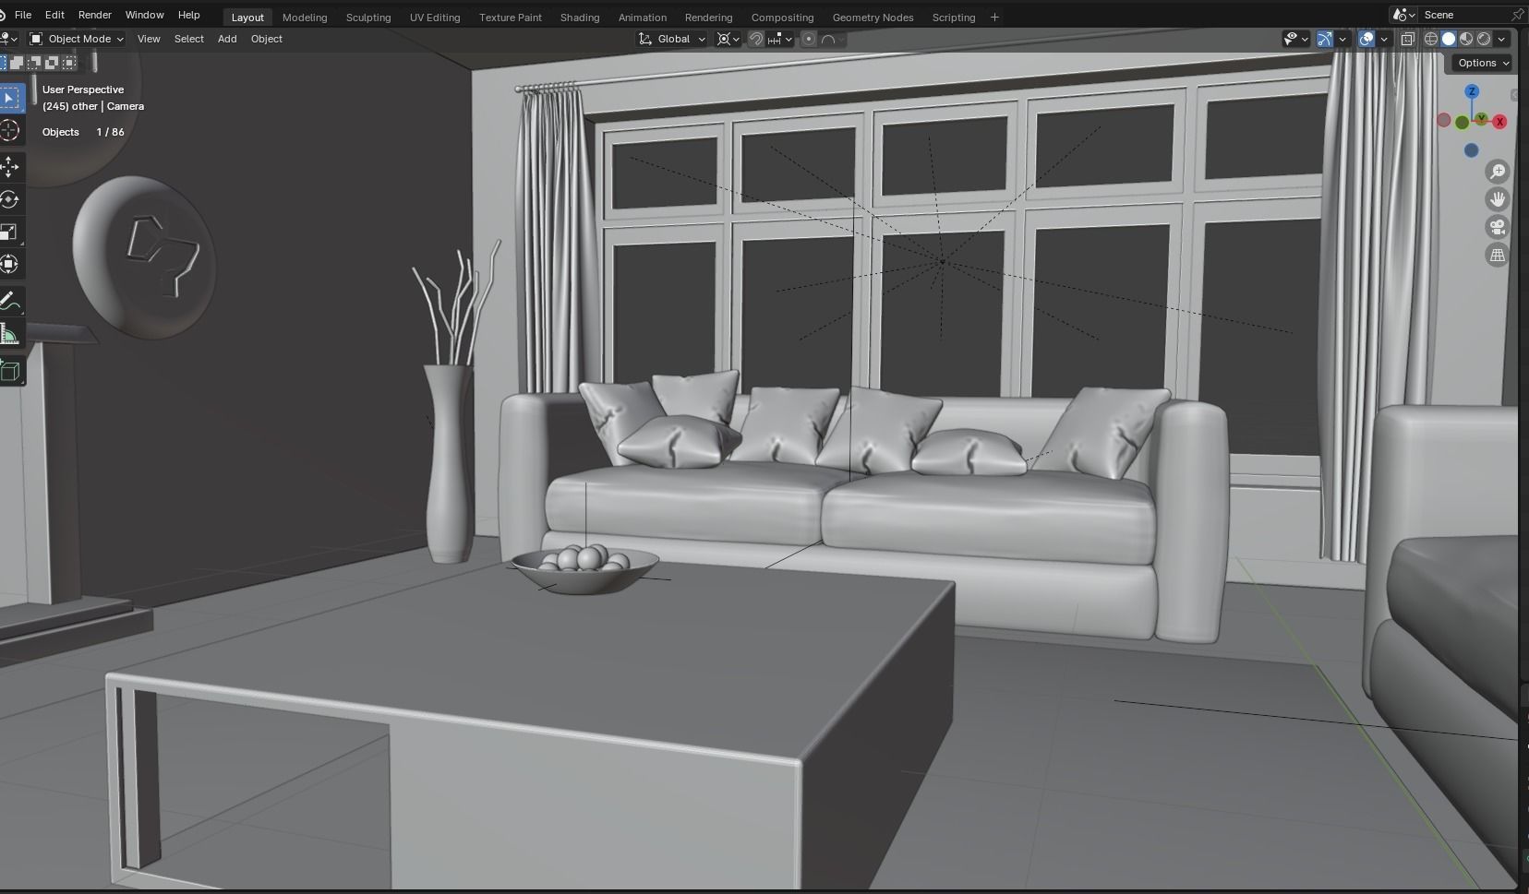The height and width of the screenshot is (894, 1529).
Task: Open object visibility and selectability dropdown
Action: coord(1295,39)
